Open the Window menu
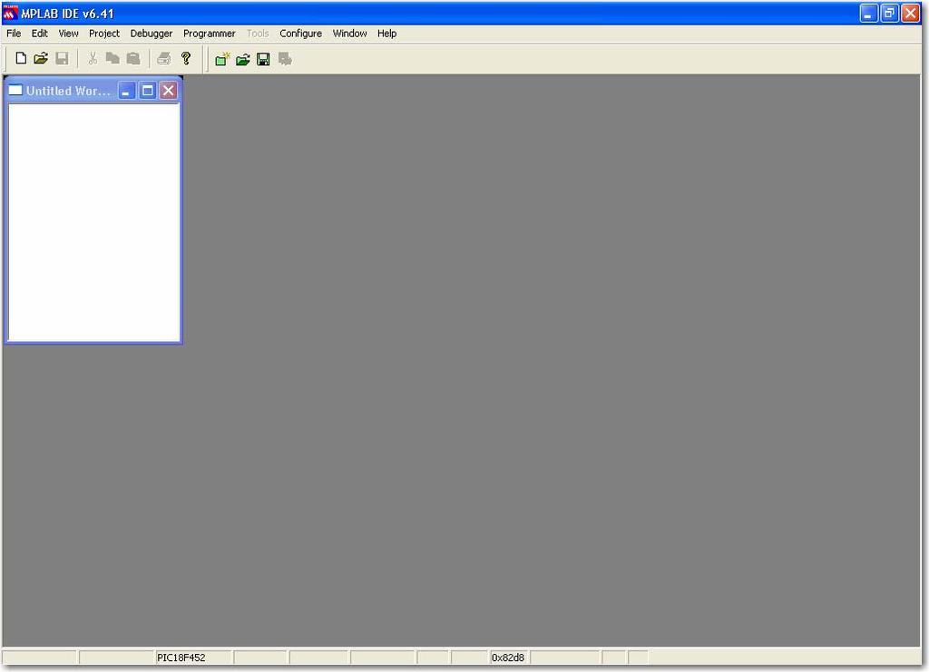The width and height of the screenshot is (929, 672). [x=349, y=34]
